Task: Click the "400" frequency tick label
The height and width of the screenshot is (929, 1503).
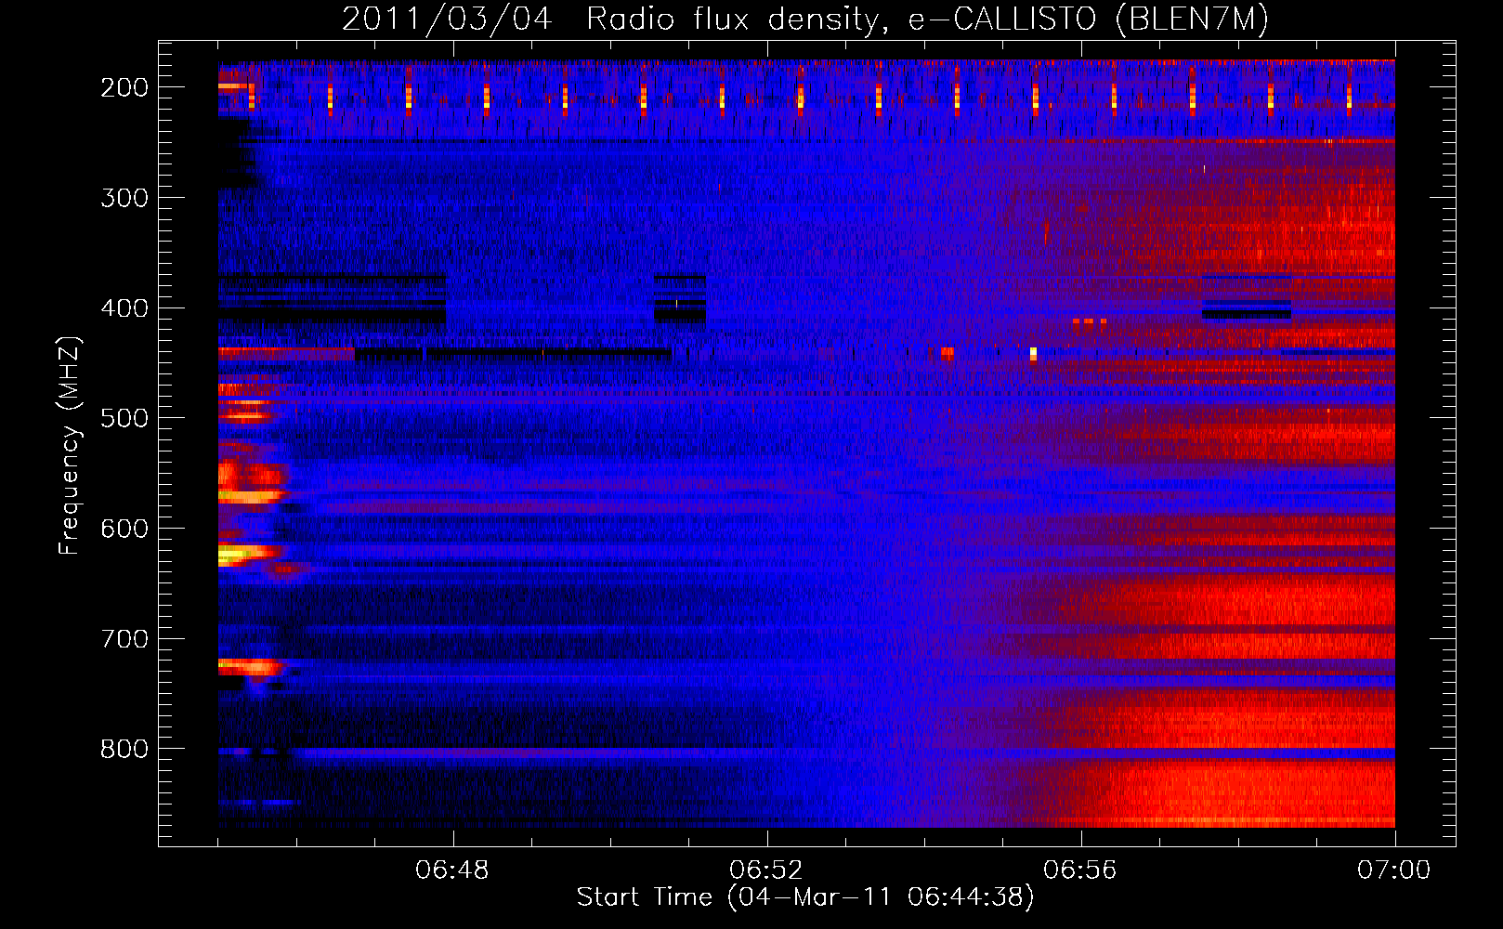Action: click(x=124, y=308)
